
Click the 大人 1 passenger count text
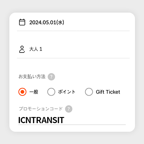coord(36,49)
